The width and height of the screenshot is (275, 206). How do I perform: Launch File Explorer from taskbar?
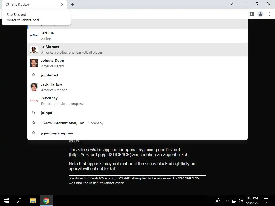tap(33, 201)
